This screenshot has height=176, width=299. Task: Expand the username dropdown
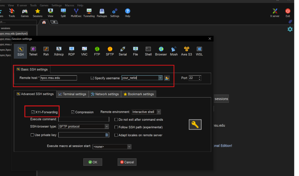pyautogui.click(x=160, y=78)
